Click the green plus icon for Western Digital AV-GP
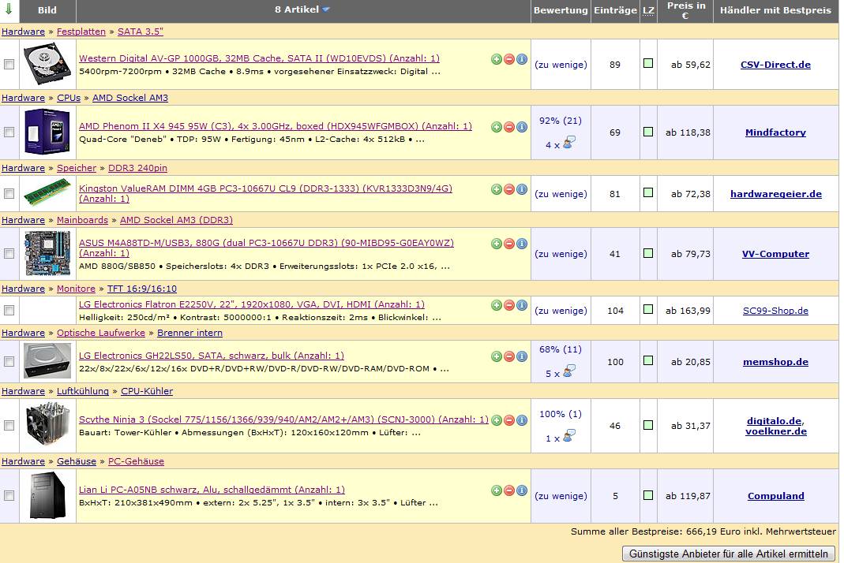This screenshot has height=563, width=844. 497,59
